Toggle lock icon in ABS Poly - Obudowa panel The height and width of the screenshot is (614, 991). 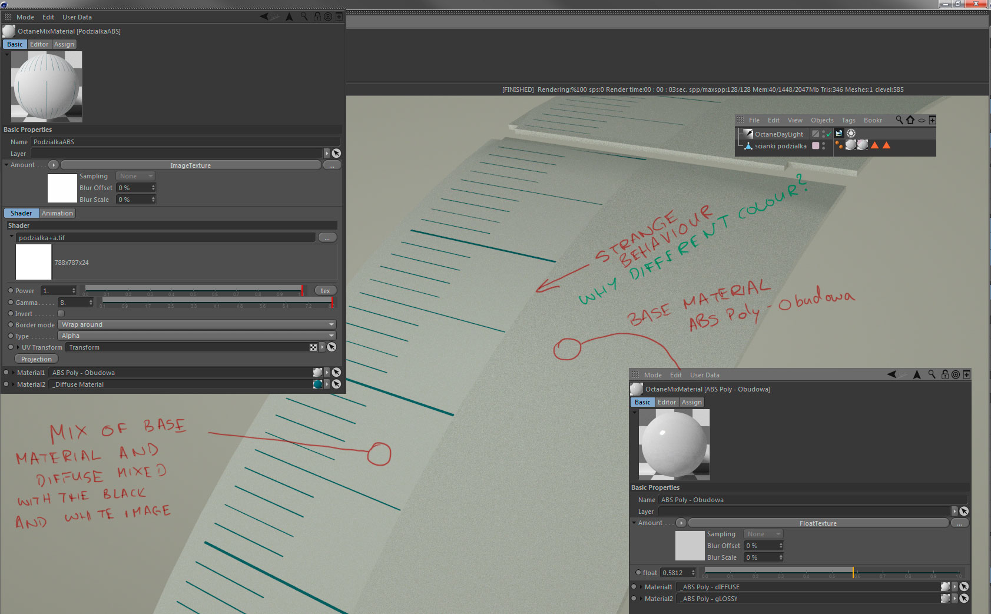click(x=945, y=374)
